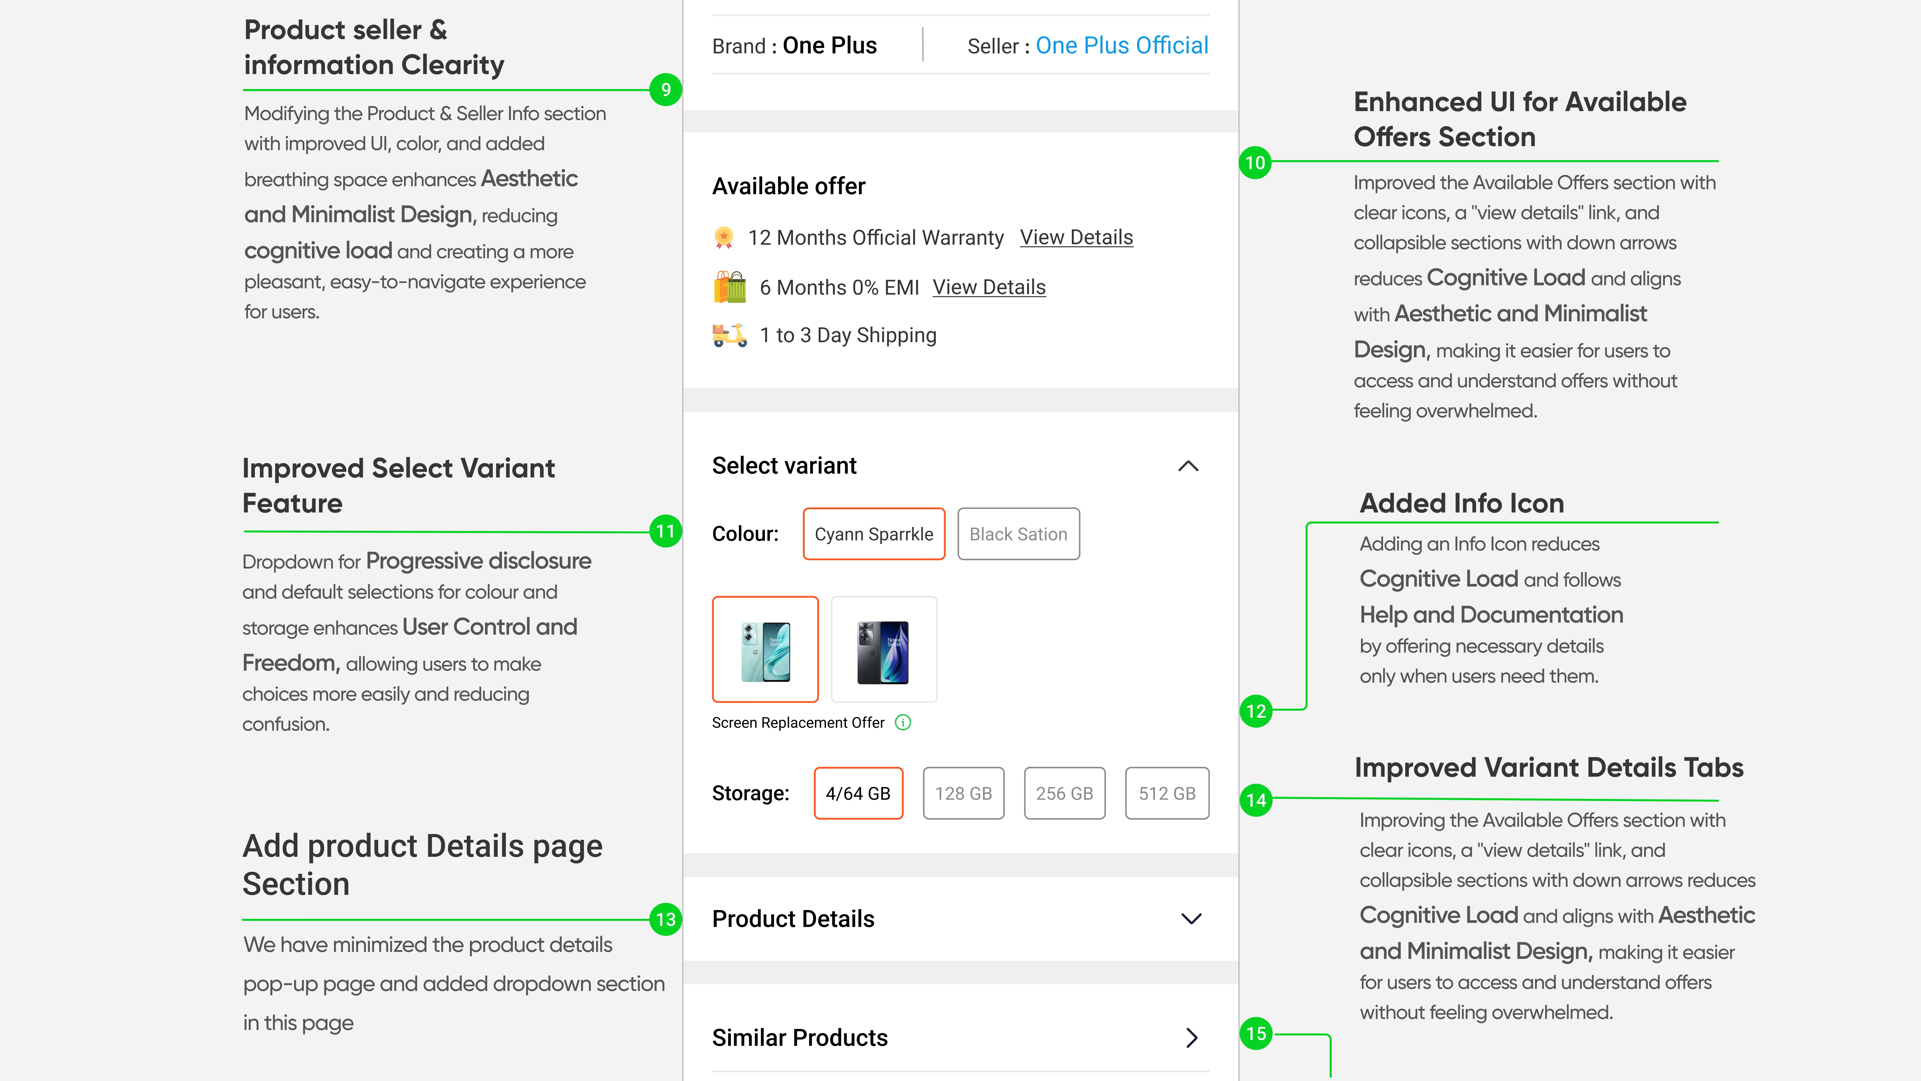Expand the Product Details section

click(1191, 918)
